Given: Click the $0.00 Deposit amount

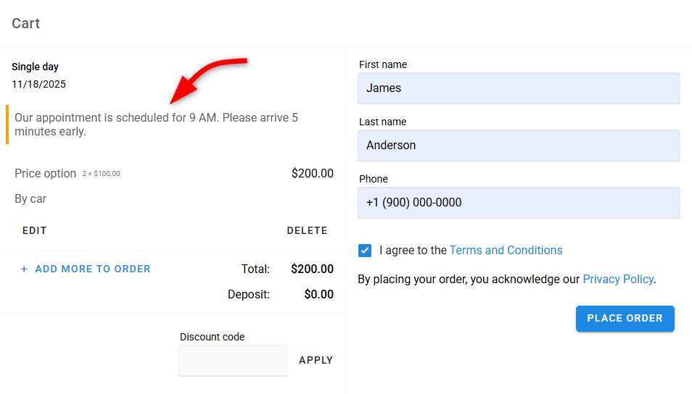Looking at the screenshot, I should point(318,295).
